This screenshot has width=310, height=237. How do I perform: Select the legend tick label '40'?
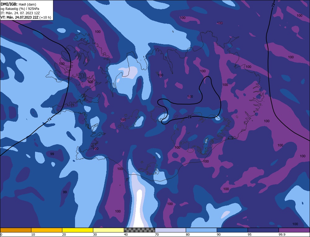126,235
